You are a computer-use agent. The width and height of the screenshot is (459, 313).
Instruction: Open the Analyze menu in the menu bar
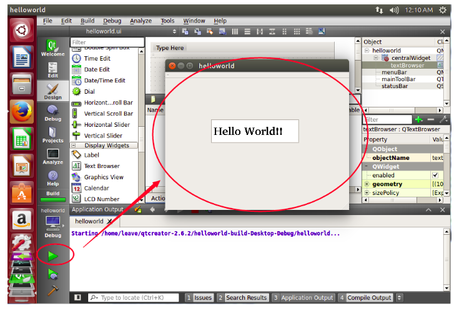(x=141, y=21)
